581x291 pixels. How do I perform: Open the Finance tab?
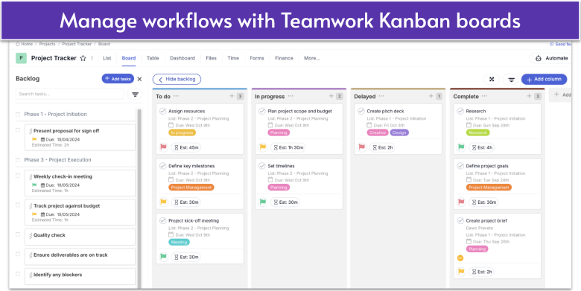pyautogui.click(x=285, y=58)
